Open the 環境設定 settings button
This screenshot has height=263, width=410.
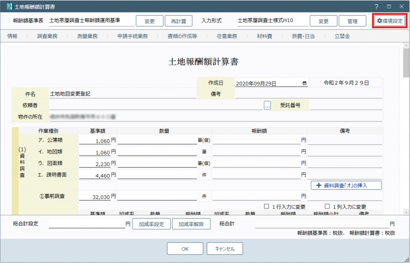tap(390, 21)
